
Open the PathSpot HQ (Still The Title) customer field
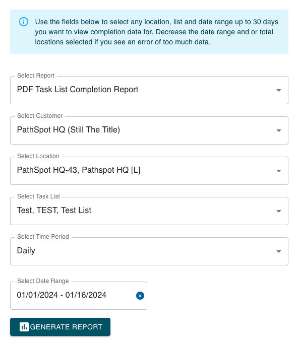(x=149, y=130)
